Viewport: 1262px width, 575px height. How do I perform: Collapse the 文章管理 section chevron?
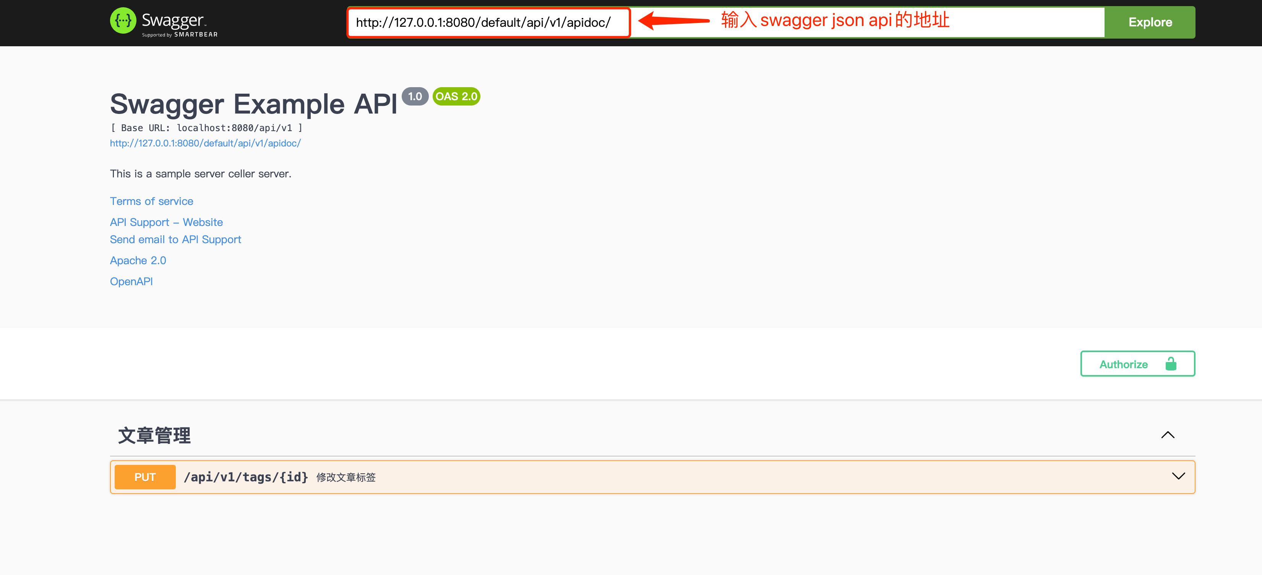[1168, 435]
